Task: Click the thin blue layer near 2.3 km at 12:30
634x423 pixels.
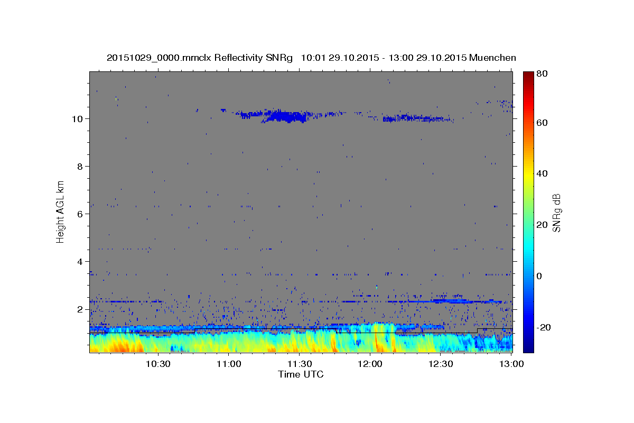Action: coord(449,301)
